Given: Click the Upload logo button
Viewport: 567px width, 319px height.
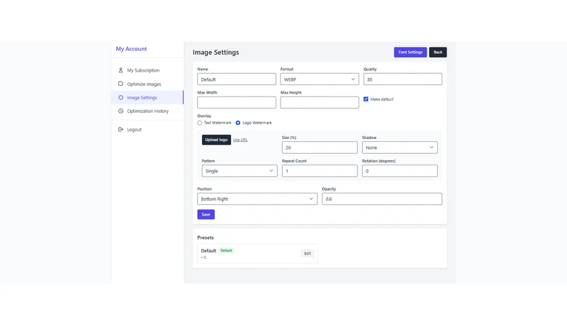Looking at the screenshot, I should [216, 140].
